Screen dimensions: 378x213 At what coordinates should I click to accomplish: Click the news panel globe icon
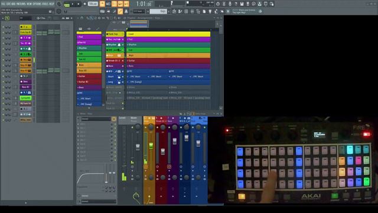(260, 11)
